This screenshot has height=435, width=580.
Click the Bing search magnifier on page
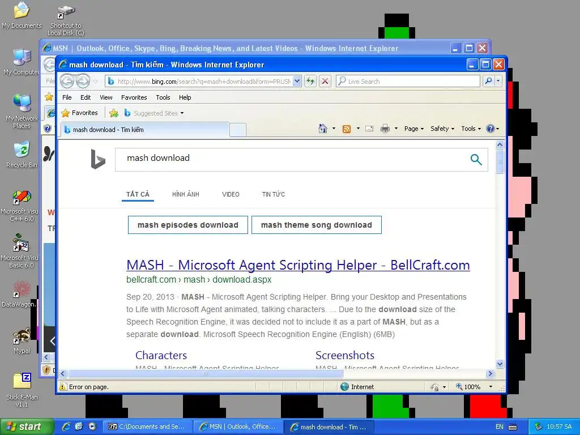coord(476,159)
